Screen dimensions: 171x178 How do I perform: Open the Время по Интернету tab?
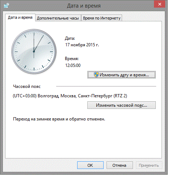click(101, 18)
